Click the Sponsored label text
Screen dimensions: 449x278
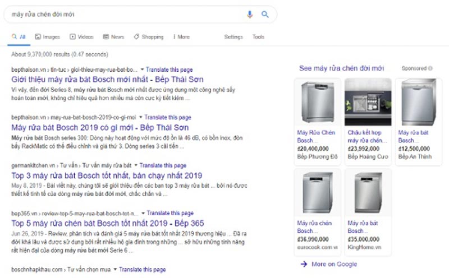click(414, 68)
